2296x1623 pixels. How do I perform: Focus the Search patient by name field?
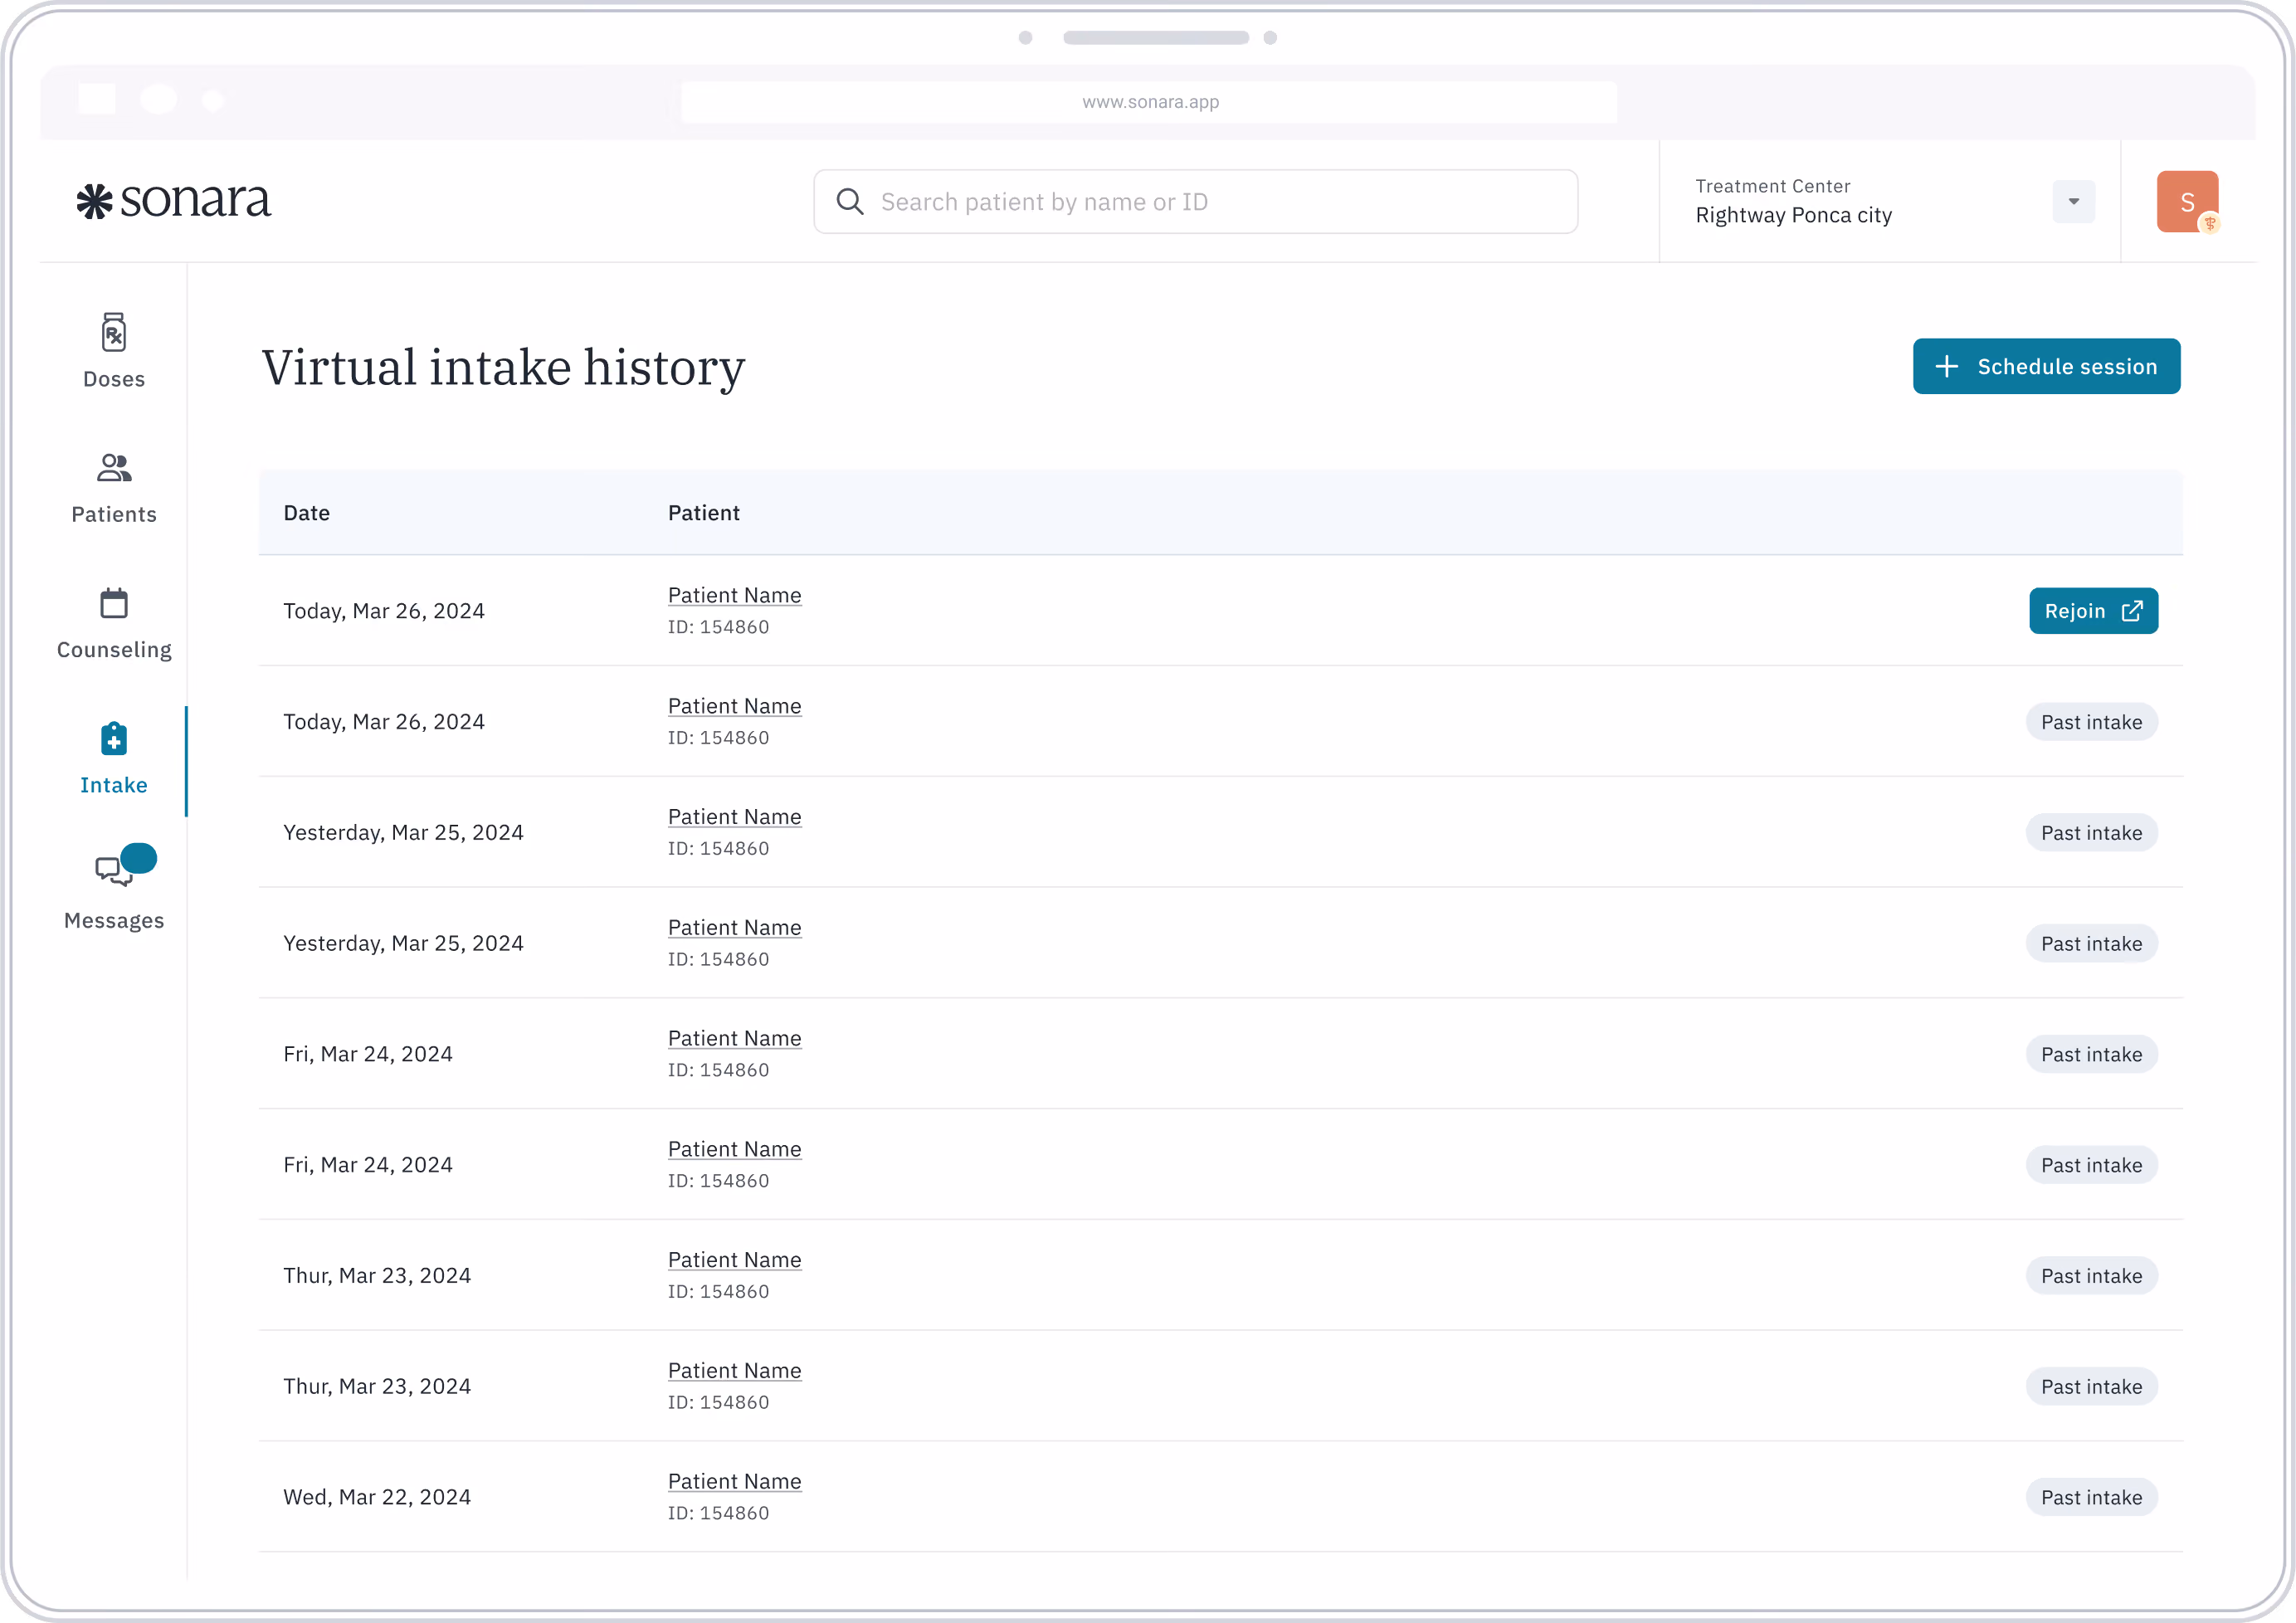(1195, 202)
